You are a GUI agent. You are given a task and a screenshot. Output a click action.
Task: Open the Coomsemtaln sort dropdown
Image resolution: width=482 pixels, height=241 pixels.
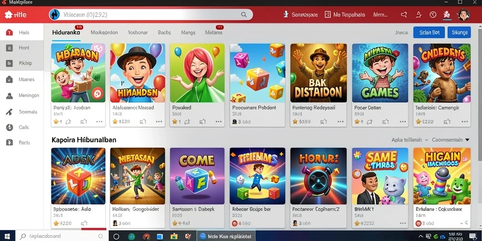tap(450, 139)
